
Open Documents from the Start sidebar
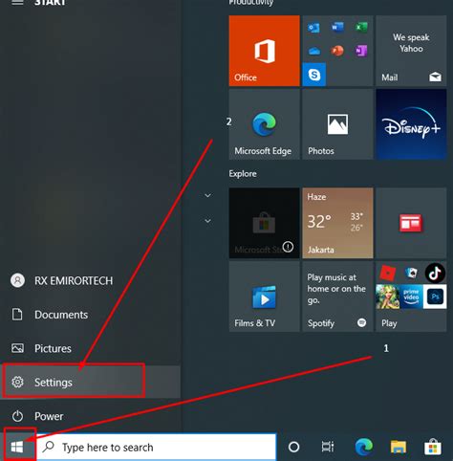(x=91, y=315)
